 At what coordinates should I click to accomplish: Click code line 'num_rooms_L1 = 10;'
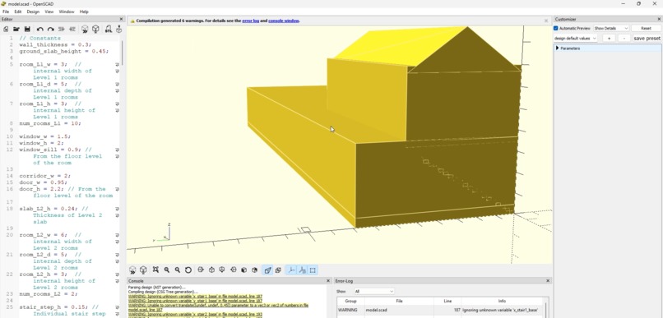(x=50, y=123)
